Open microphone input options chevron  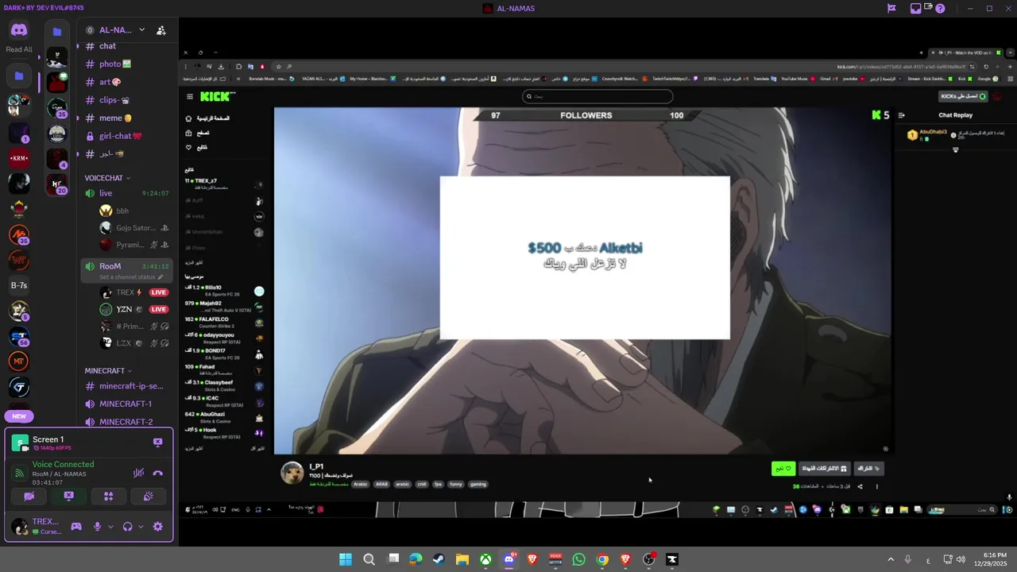[x=110, y=526]
